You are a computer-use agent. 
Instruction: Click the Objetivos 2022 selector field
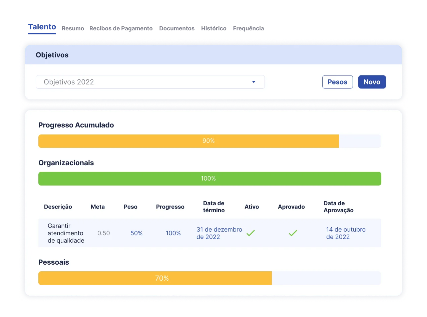coord(150,82)
